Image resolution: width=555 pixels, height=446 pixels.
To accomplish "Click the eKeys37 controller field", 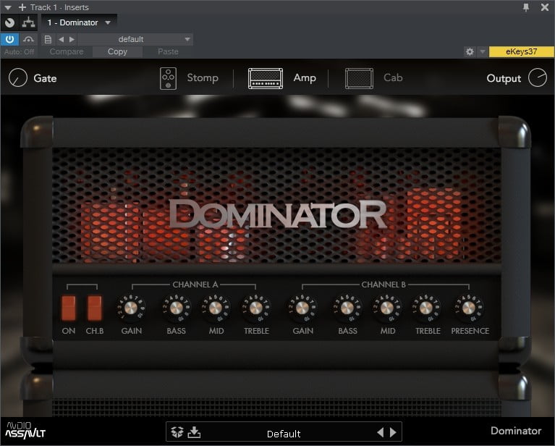I will (522, 51).
